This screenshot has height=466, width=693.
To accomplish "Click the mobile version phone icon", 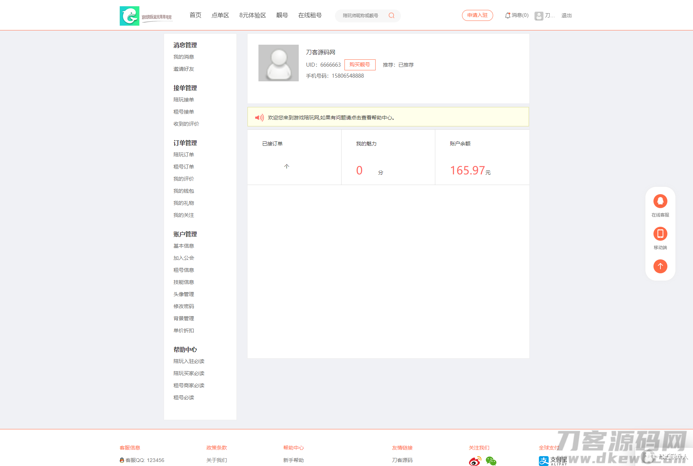I will [660, 234].
